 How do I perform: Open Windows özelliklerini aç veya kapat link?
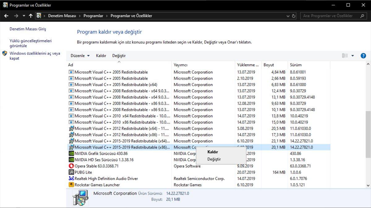tap(35, 56)
